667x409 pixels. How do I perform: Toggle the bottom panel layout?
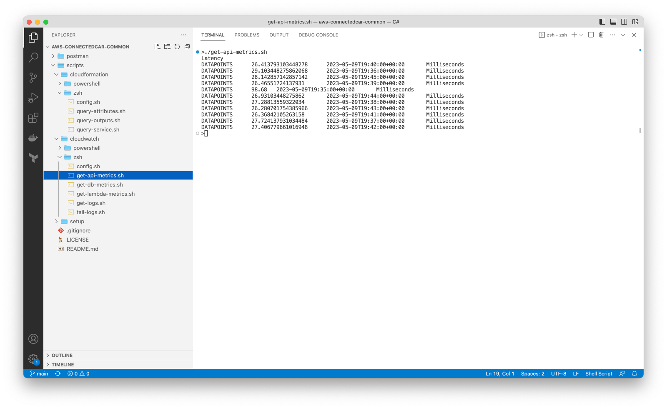click(x=613, y=22)
